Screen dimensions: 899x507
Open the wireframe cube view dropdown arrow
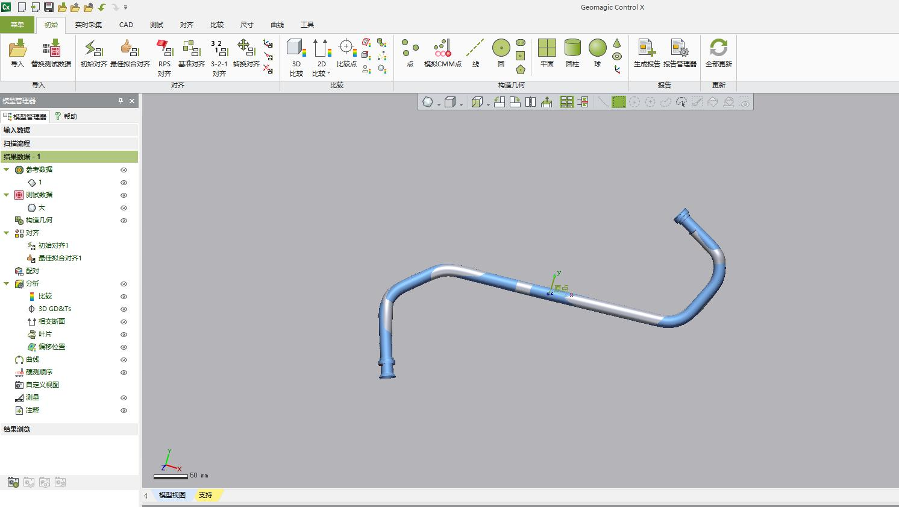click(488, 104)
